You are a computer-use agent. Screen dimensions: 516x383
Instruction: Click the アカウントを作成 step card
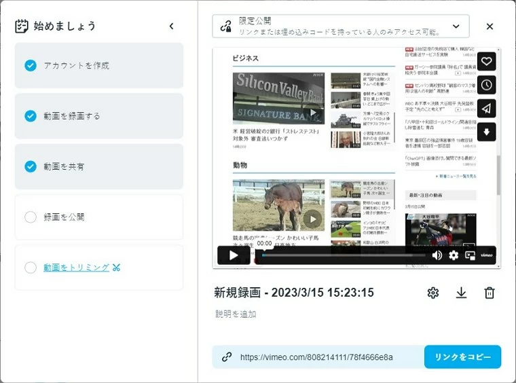tap(99, 65)
